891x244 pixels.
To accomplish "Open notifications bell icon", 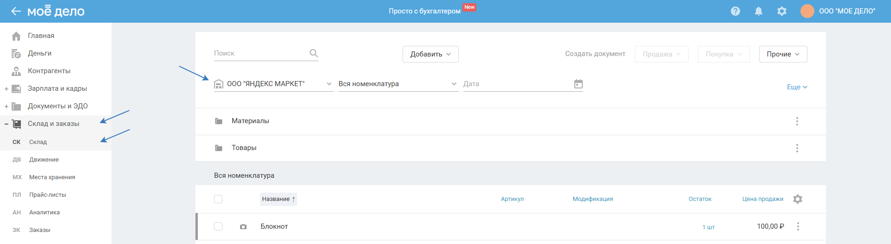I will [759, 11].
